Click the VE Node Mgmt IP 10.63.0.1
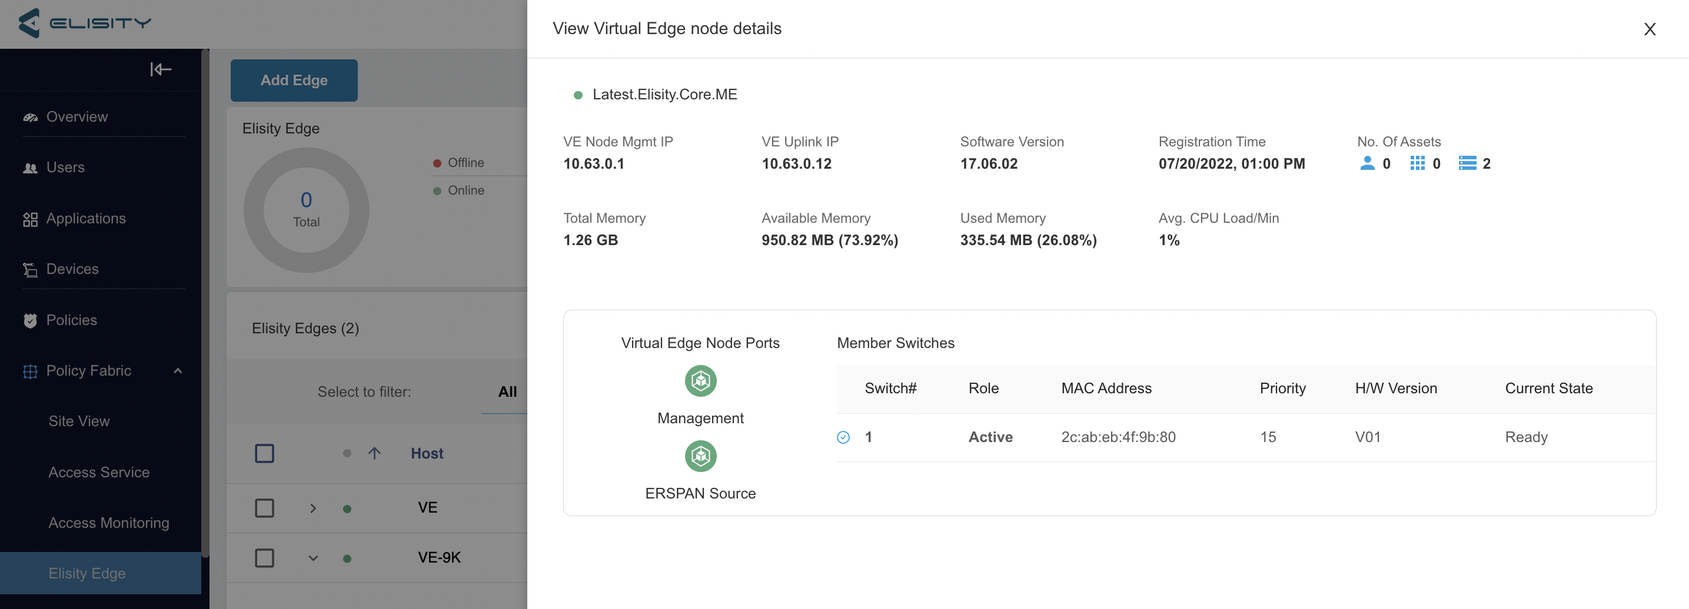1689x609 pixels. click(593, 163)
